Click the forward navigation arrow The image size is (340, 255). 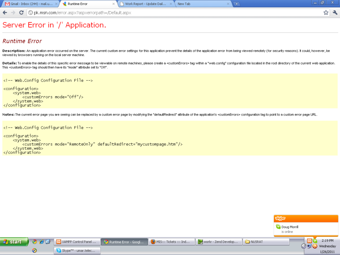point(13,13)
